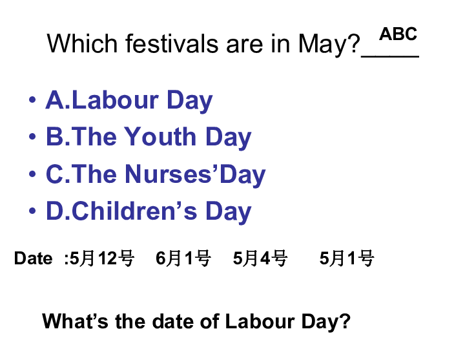Click the bullet before Children's Day
This screenshot has height=349, width=465.
click(32, 211)
